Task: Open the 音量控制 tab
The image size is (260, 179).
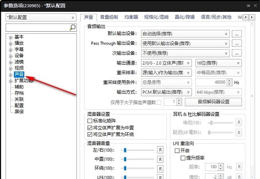Action: click(109, 17)
